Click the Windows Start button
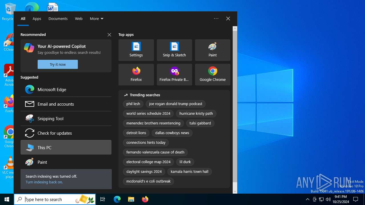Viewport: 365px width, 205px height. click(x=7, y=199)
